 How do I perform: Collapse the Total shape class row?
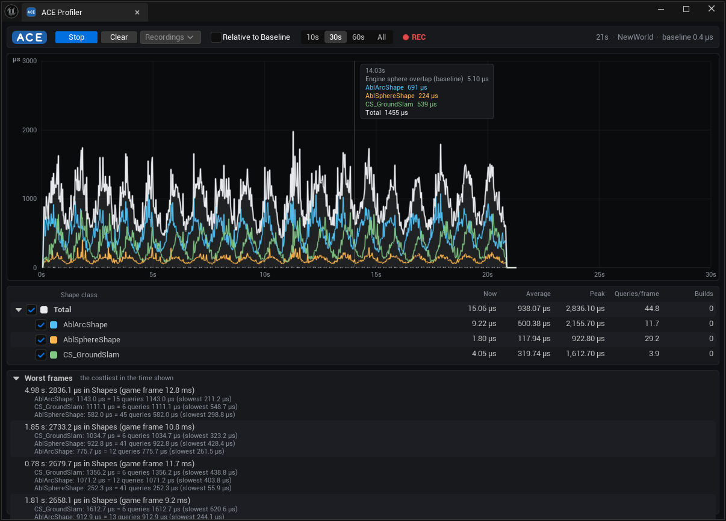19,310
